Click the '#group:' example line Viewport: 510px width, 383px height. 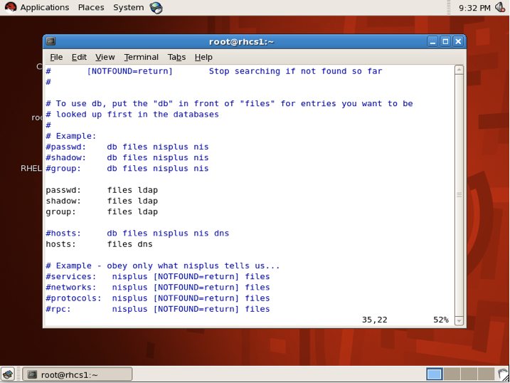(x=127, y=168)
